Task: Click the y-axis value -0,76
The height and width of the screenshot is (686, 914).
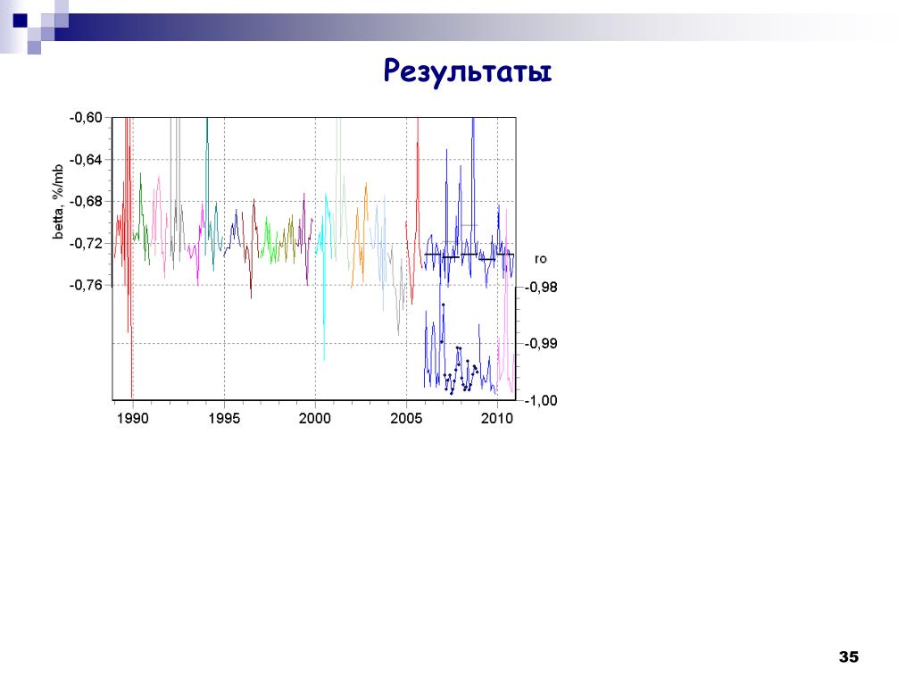Action: 86,285
